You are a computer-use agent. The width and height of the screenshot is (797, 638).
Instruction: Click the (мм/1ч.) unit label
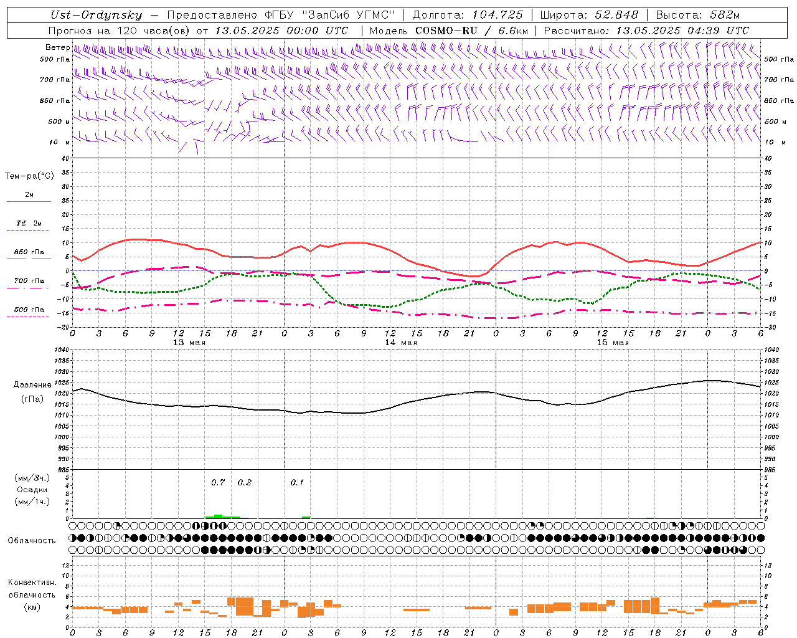32,502
